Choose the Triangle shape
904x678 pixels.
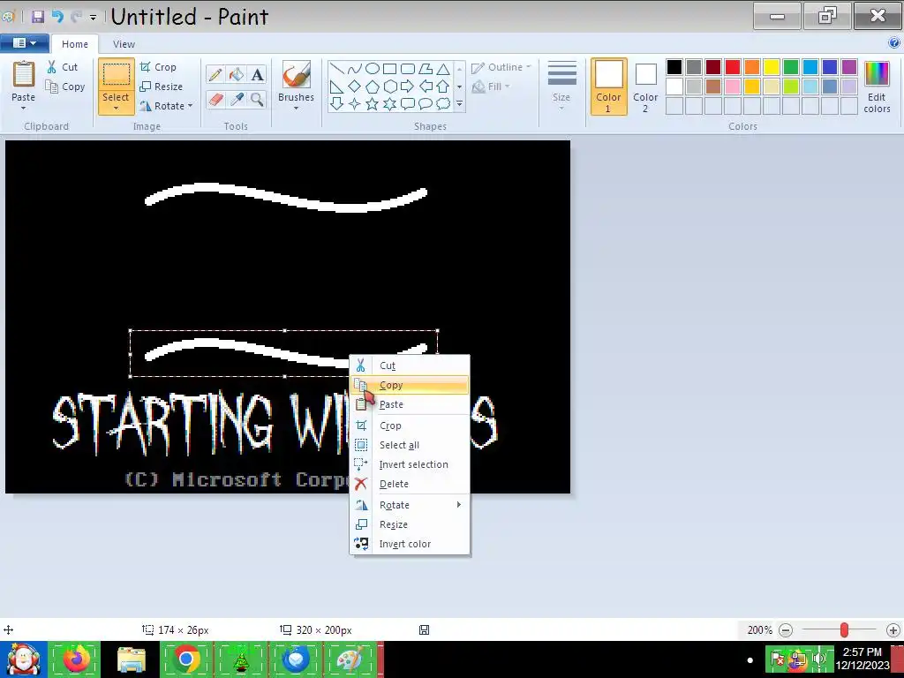[443, 69]
